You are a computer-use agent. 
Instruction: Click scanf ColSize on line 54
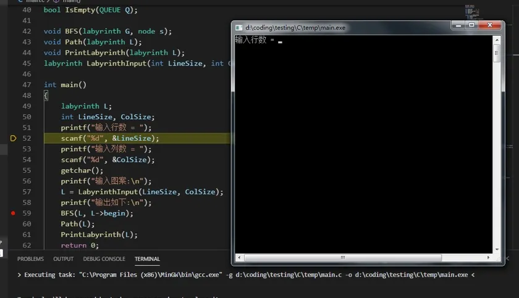(x=108, y=160)
